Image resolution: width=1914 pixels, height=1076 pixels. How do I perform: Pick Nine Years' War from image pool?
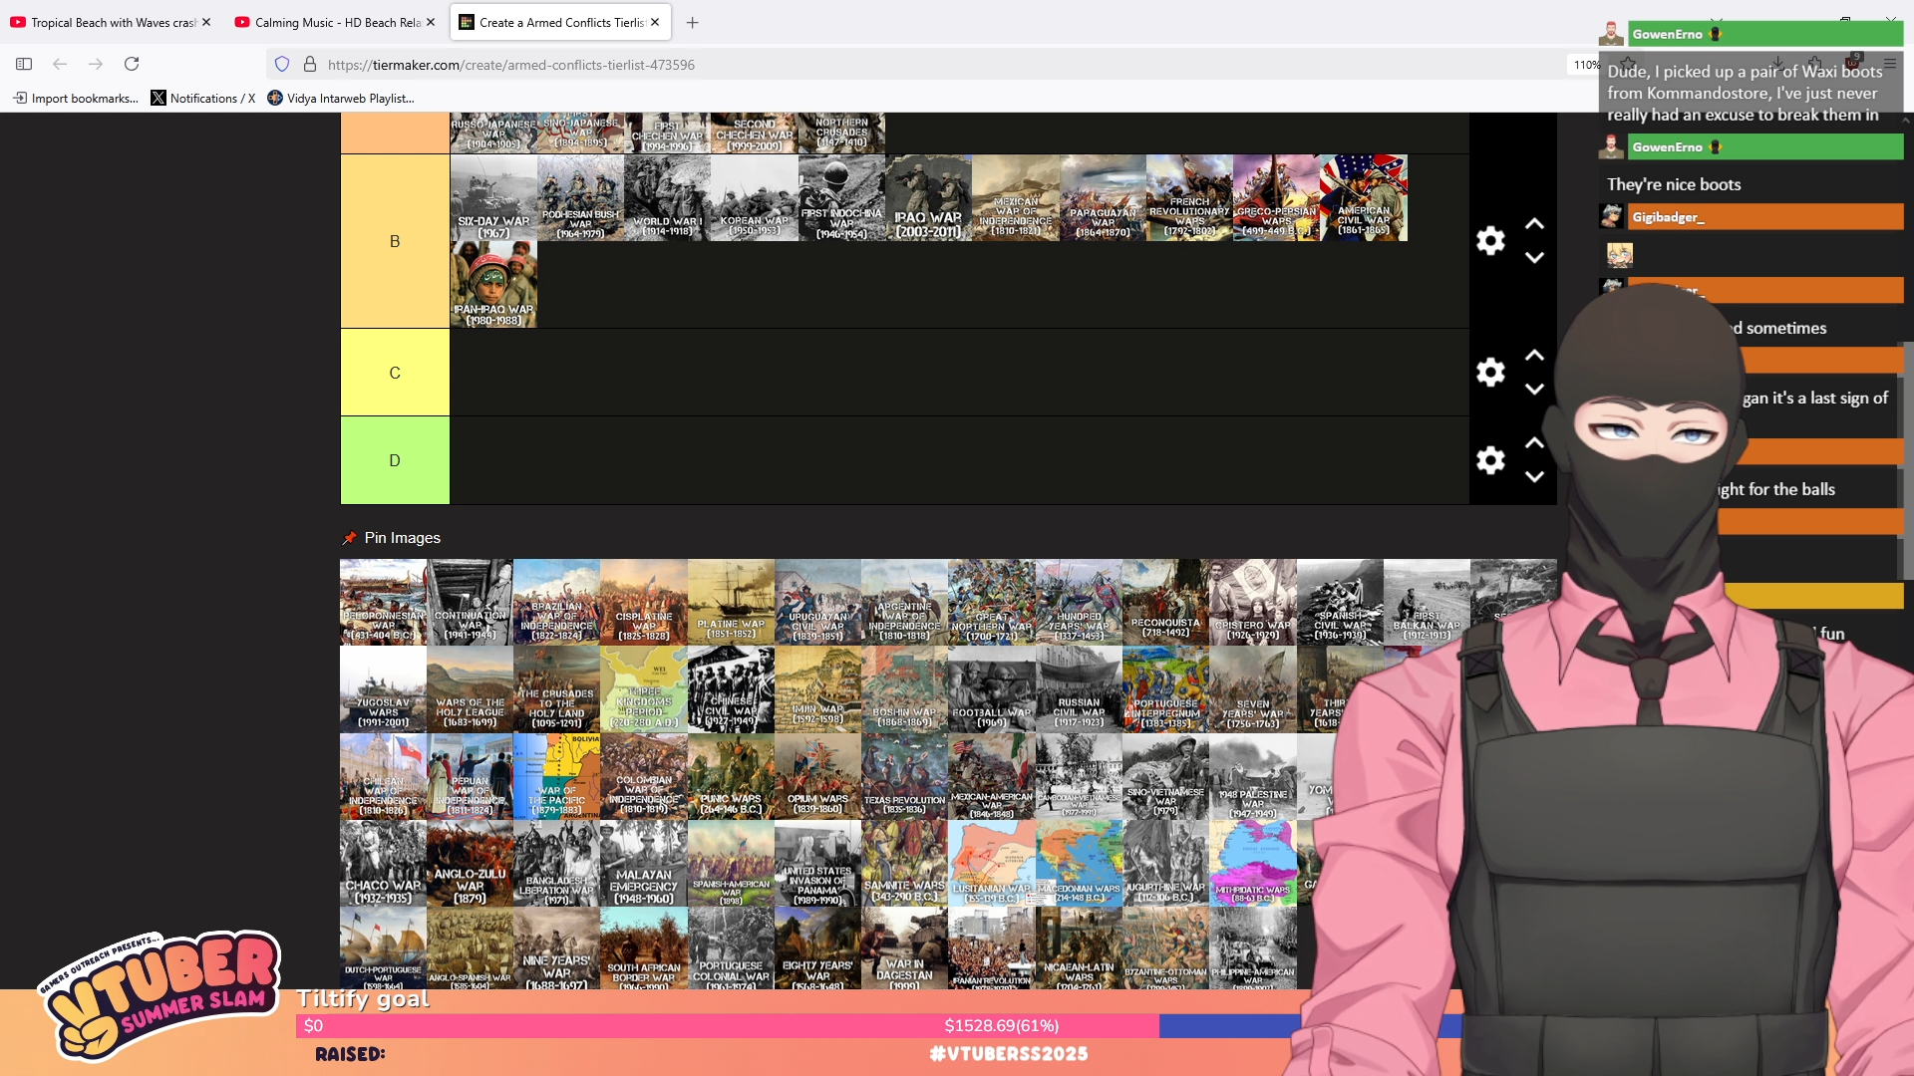[556, 947]
